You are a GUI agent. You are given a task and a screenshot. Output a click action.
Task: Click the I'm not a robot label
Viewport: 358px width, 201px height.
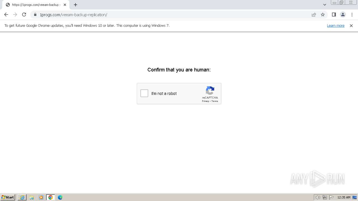click(x=164, y=94)
